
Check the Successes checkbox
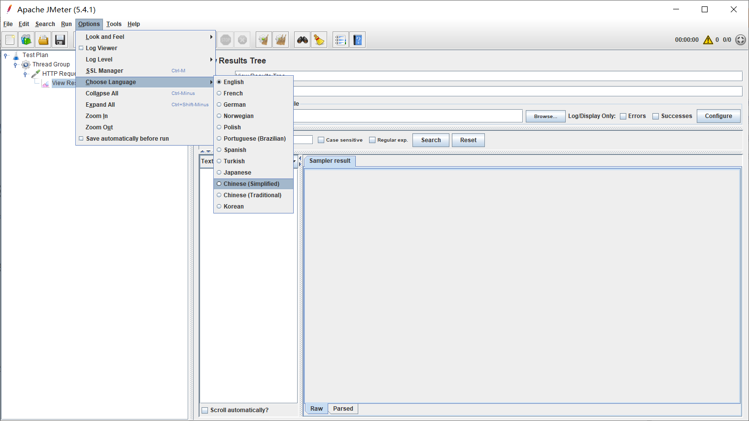(655, 117)
